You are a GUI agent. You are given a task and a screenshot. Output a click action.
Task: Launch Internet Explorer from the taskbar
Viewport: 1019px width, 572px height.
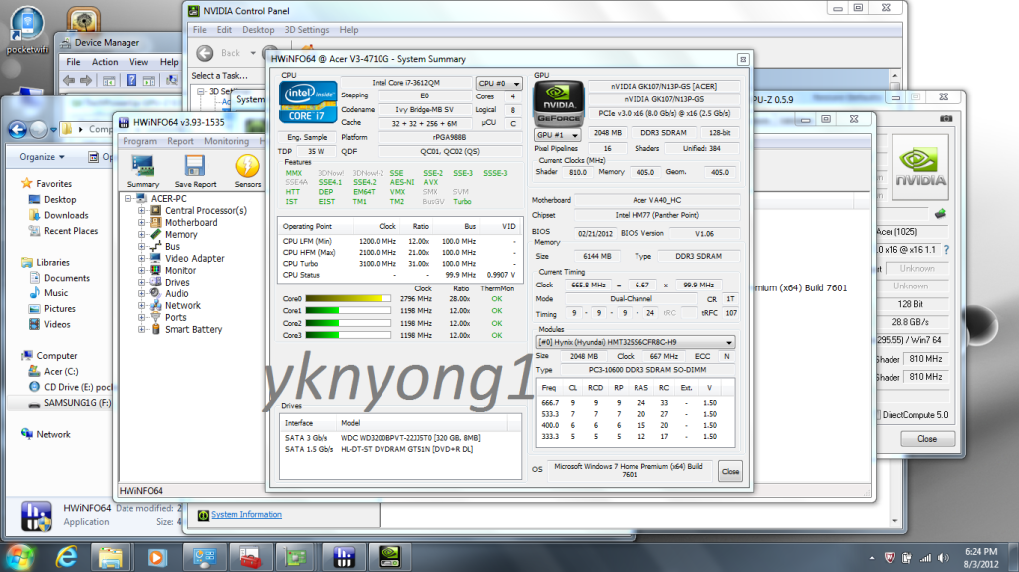click(x=67, y=557)
